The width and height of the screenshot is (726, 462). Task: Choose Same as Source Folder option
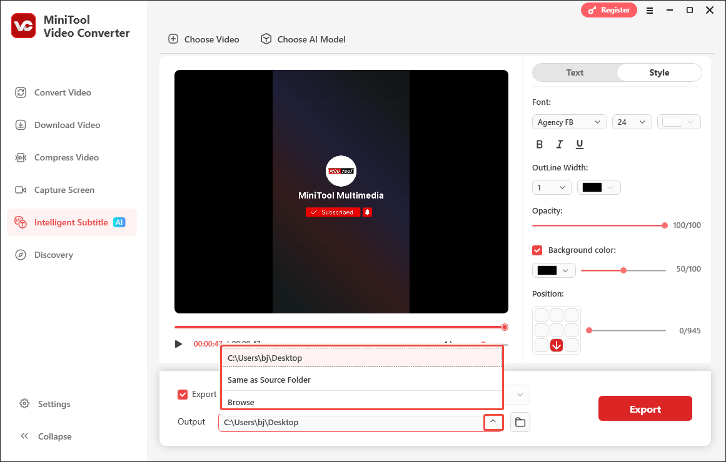pos(362,380)
